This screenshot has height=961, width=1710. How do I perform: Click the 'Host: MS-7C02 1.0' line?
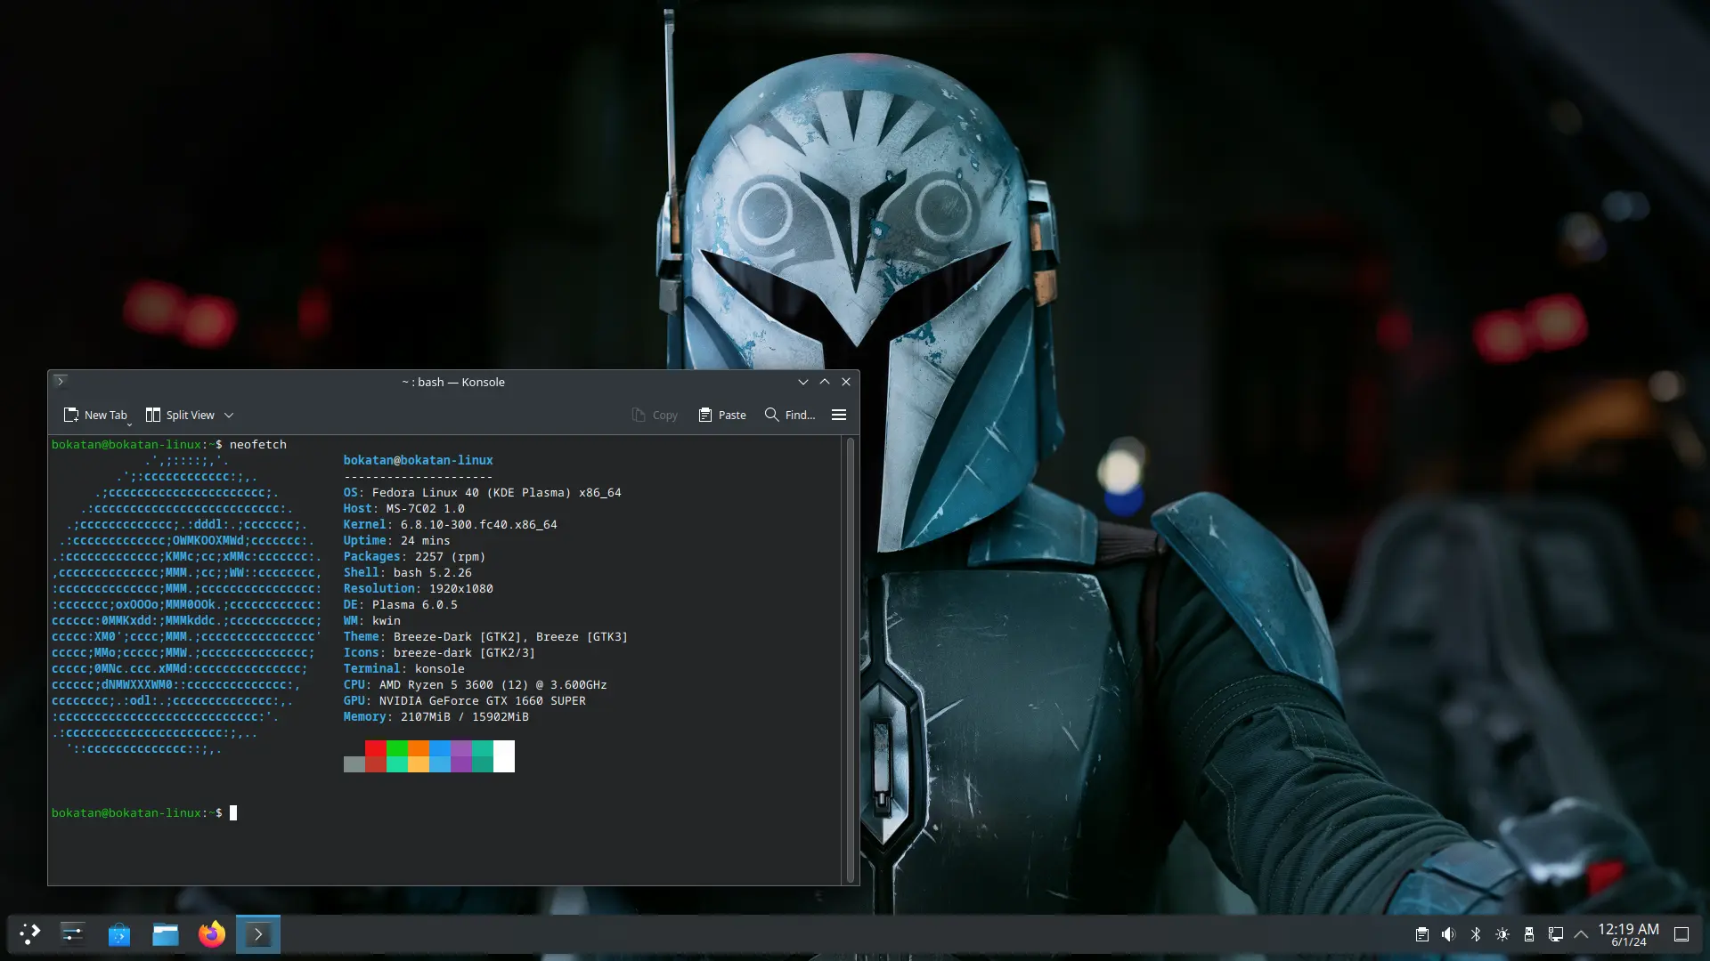coord(404,508)
